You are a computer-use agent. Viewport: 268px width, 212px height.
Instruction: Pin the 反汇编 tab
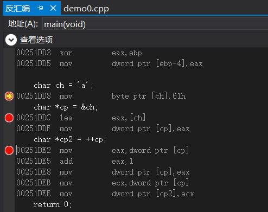coord(40,8)
